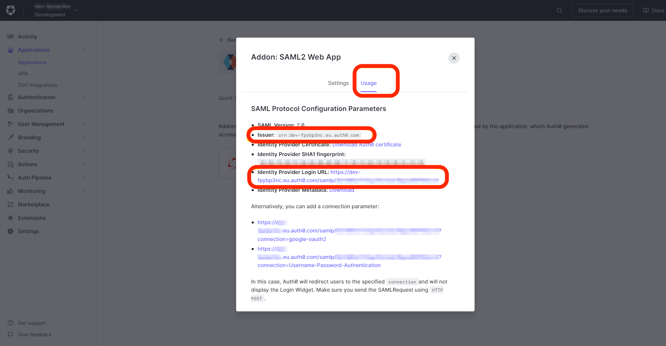
Task: Open the search icon in header
Action: coord(559,10)
